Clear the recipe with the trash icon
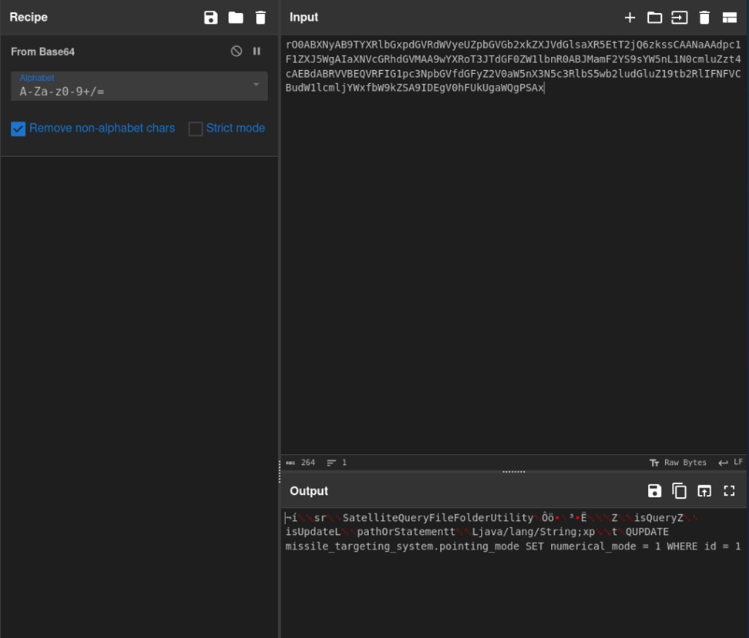 [260, 18]
